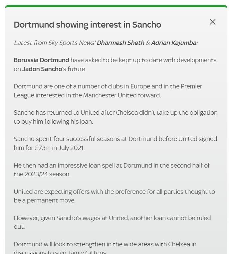The image size is (230, 254).
Task: Click "Latest from Sky Sports News'" italic text
Action: pos(55,43)
